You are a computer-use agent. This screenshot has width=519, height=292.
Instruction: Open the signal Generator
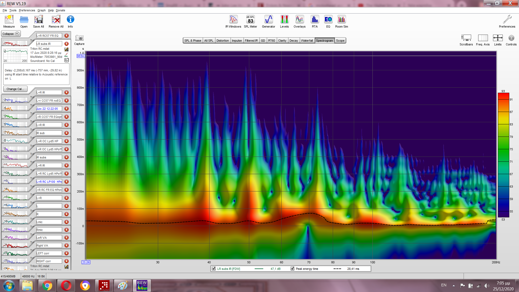point(268,19)
